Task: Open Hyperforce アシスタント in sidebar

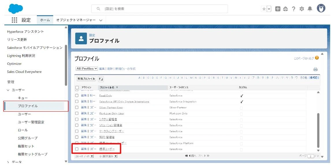Action: pyautogui.click(x=25, y=31)
